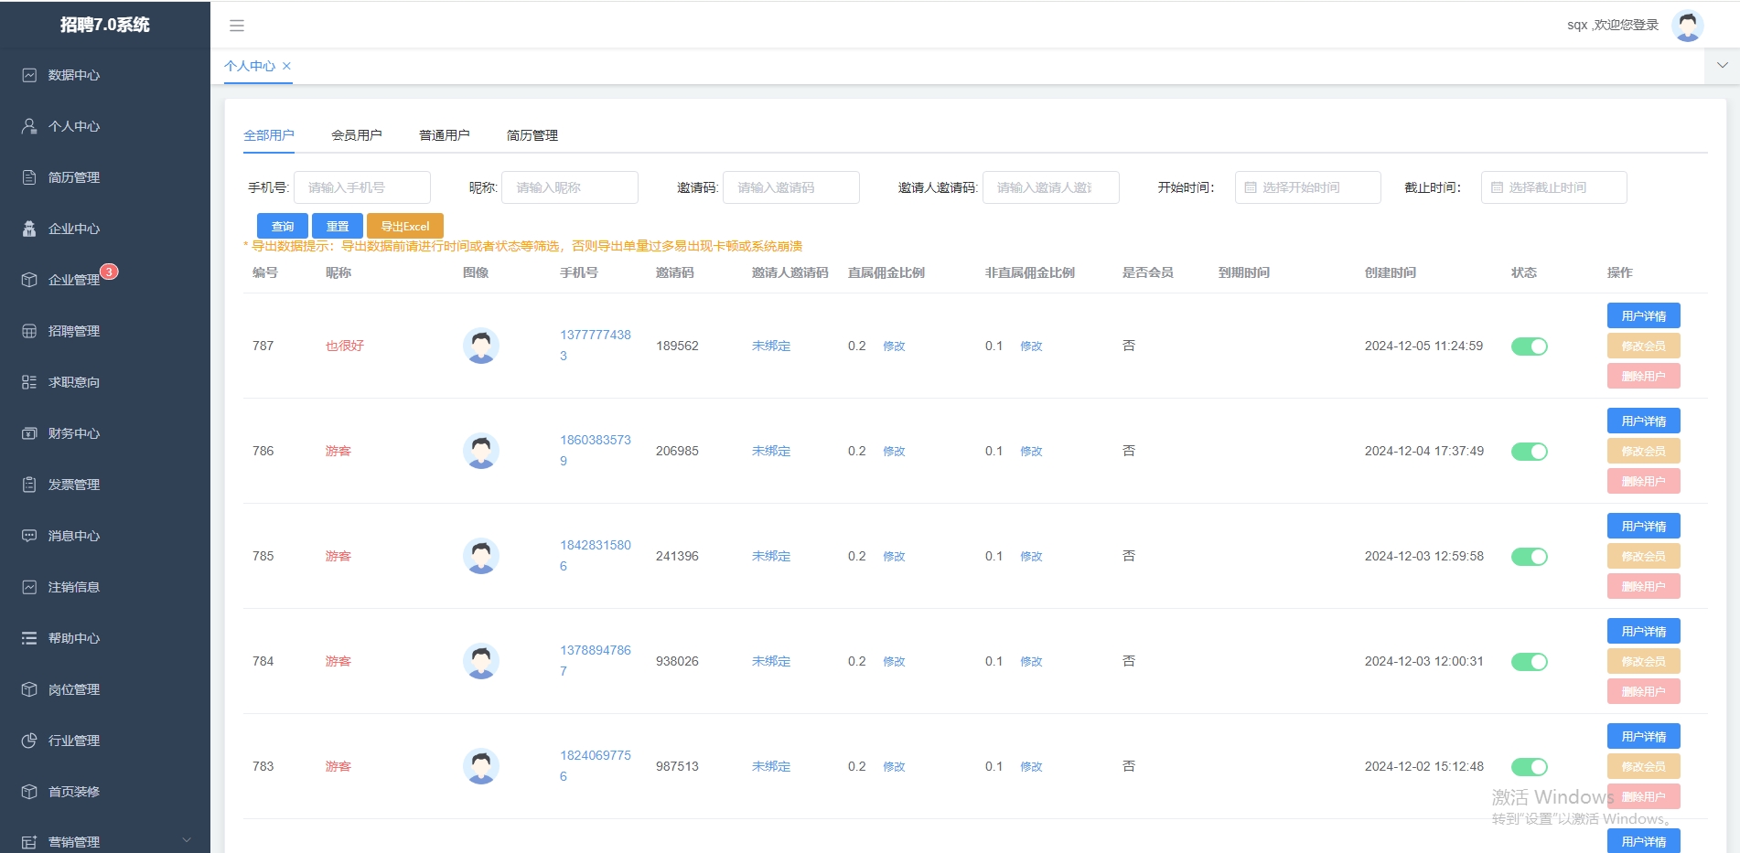Click 修改 link for user 785's commission
This screenshot has width=1740, height=853.
pyautogui.click(x=894, y=556)
